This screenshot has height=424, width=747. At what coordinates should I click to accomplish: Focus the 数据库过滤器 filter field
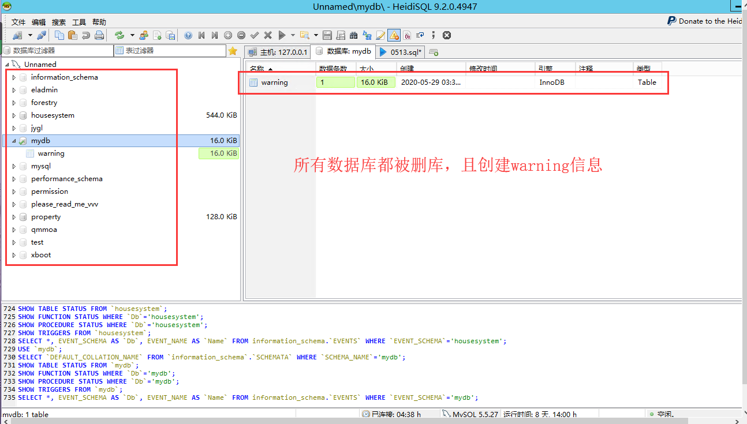click(57, 51)
